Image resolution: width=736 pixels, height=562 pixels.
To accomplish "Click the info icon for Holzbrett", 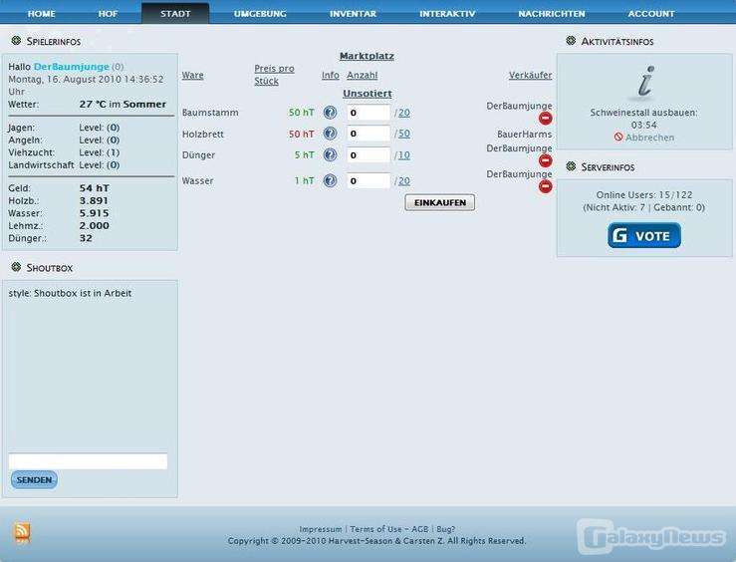I will [x=330, y=134].
